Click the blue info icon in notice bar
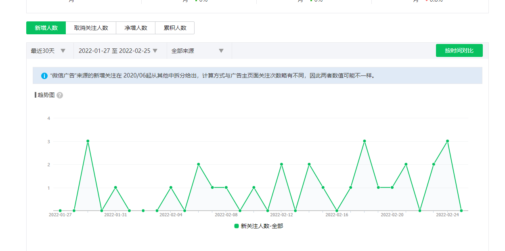The width and height of the screenshot is (505, 251). tap(44, 76)
